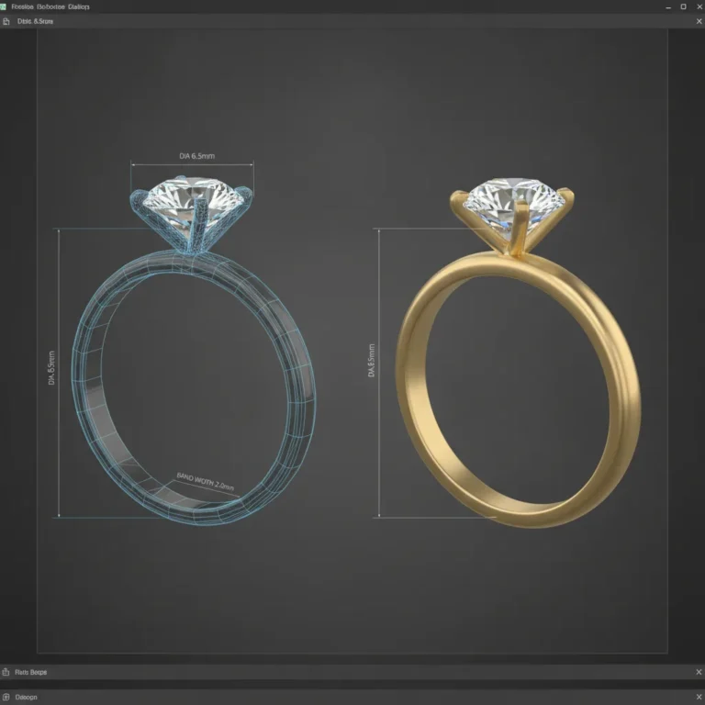Click the green application icon in title bar

[3, 6]
